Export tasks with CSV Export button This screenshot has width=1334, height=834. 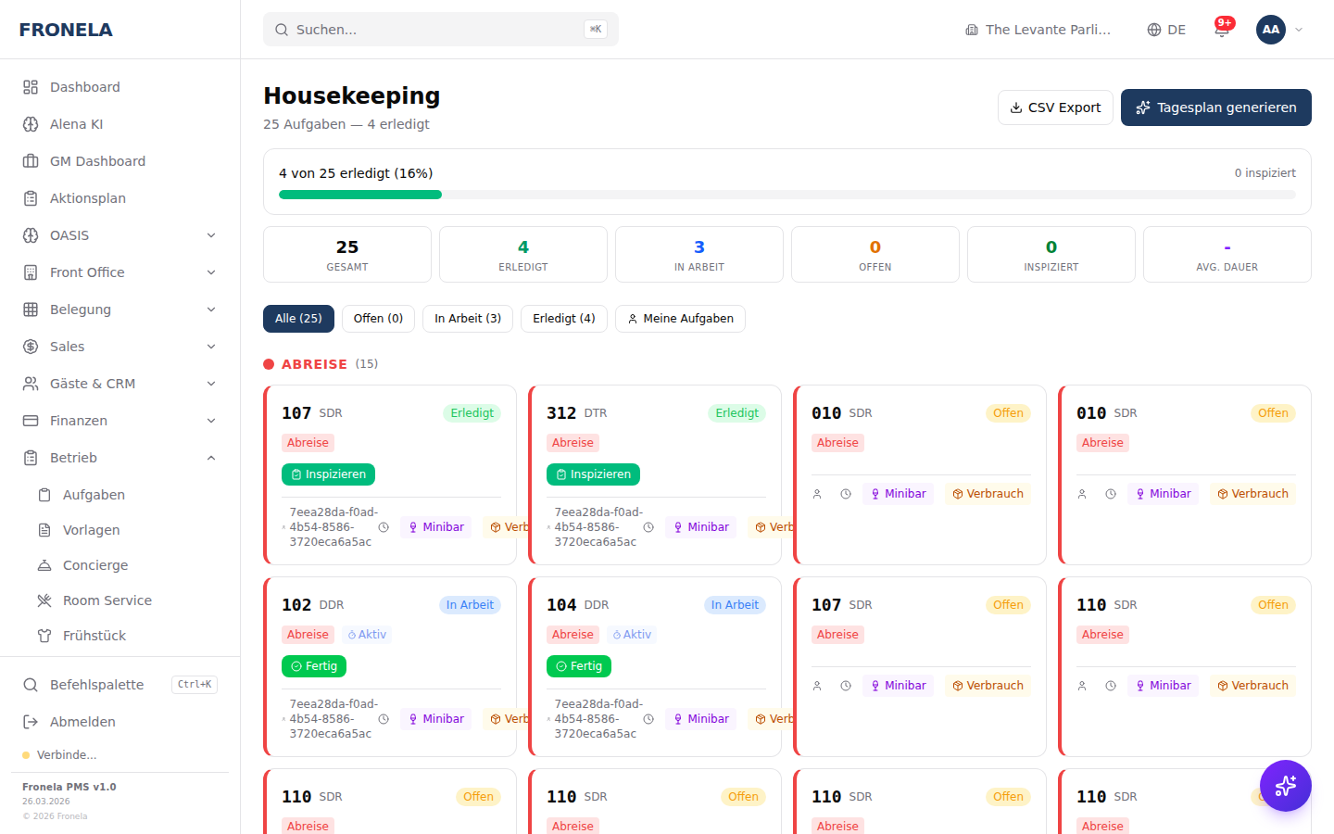point(1055,107)
